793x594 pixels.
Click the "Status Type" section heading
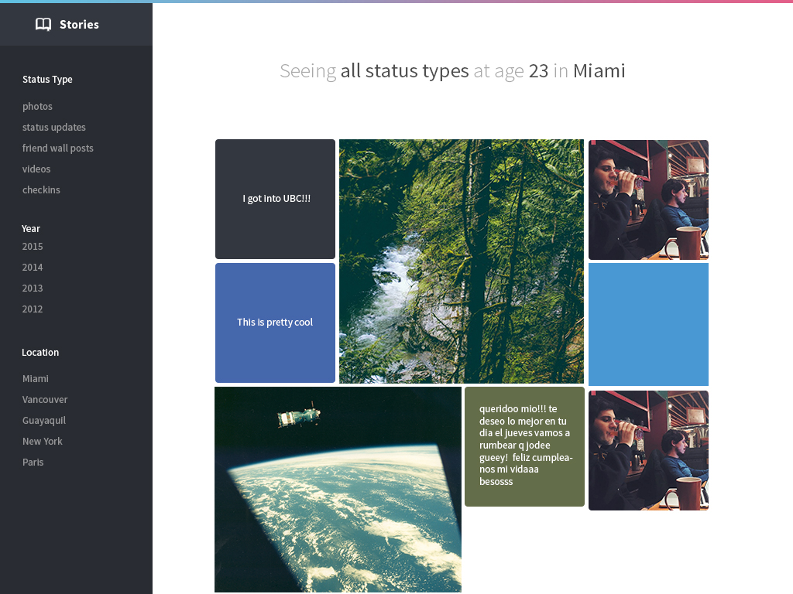(x=47, y=80)
